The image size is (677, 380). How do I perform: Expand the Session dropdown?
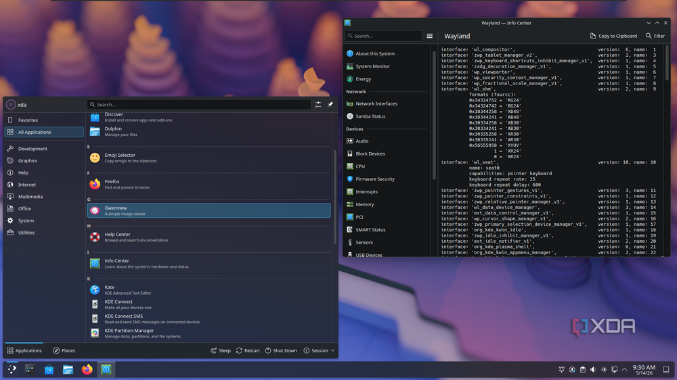click(319, 351)
